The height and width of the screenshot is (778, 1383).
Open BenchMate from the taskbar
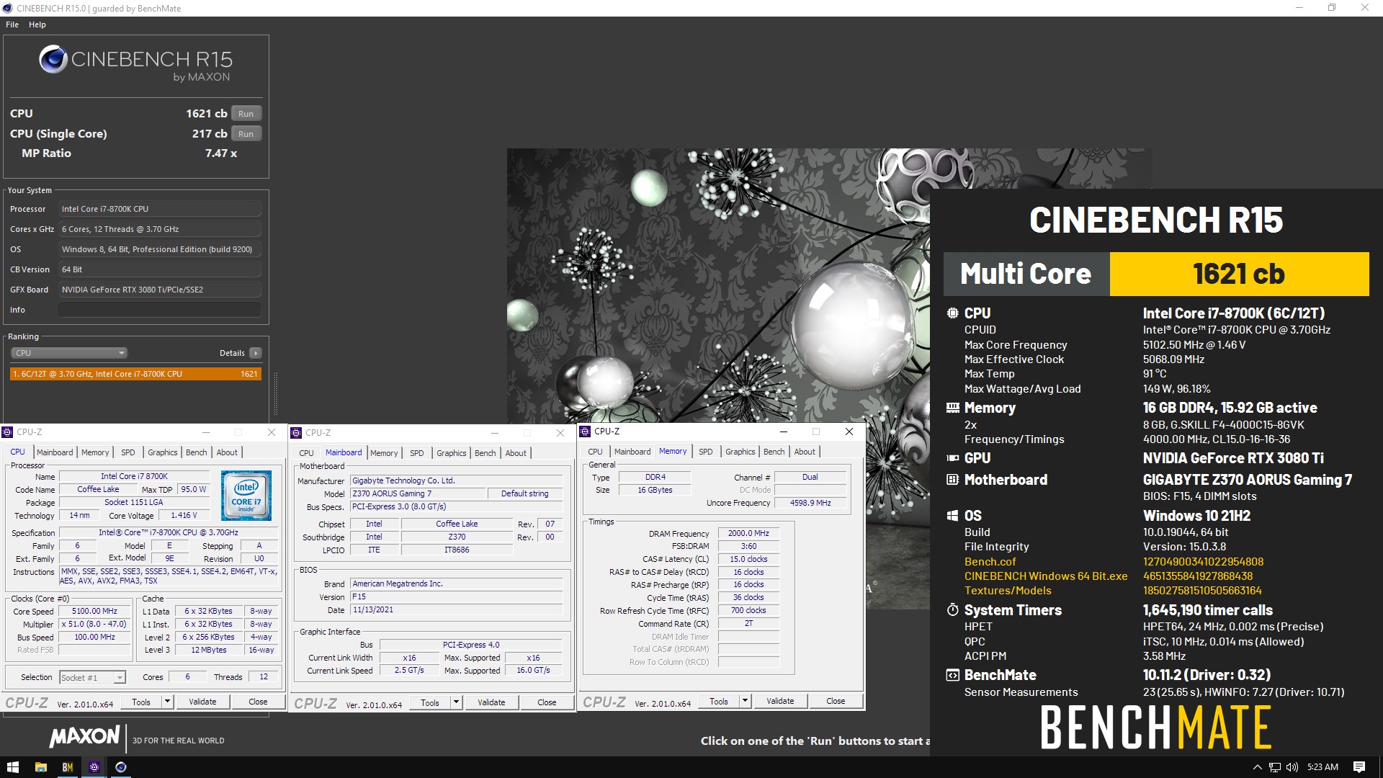(68, 767)
